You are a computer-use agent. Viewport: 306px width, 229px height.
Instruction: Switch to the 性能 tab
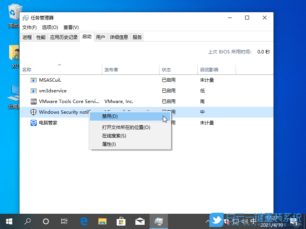coord(41,37)
